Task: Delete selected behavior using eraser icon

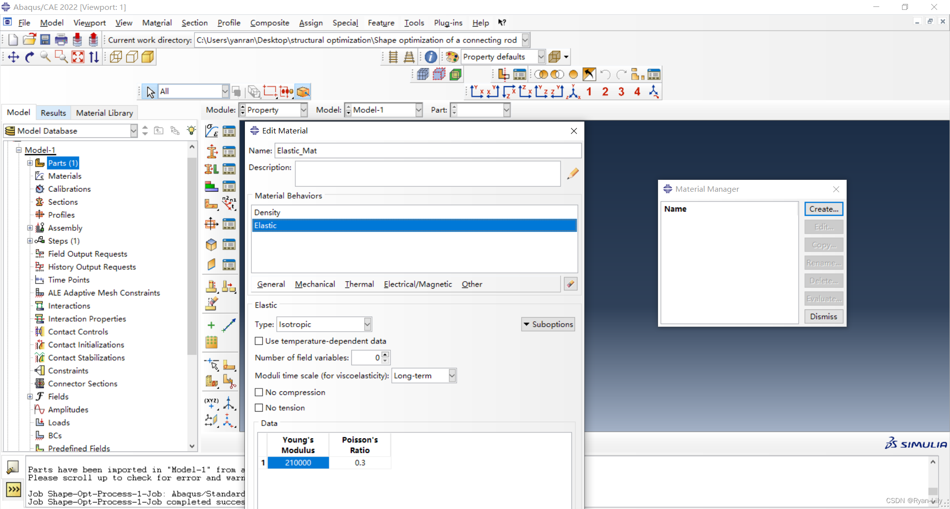Action: point(570,284)
